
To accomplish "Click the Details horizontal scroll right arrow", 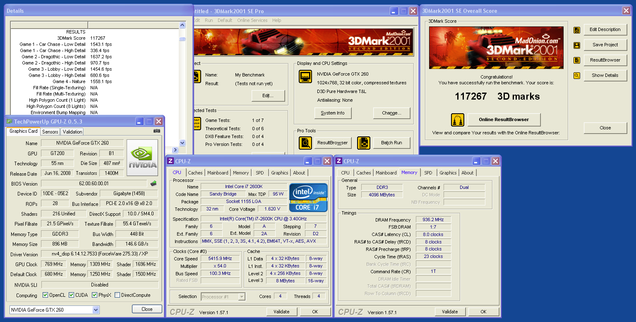I will (175, 150).
